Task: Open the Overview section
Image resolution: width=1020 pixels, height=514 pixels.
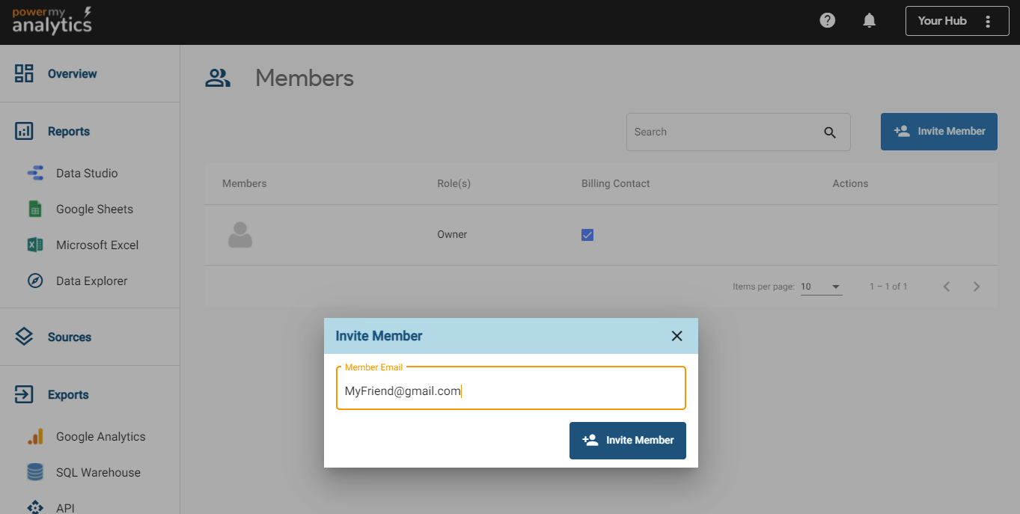Action: (72, 74)
